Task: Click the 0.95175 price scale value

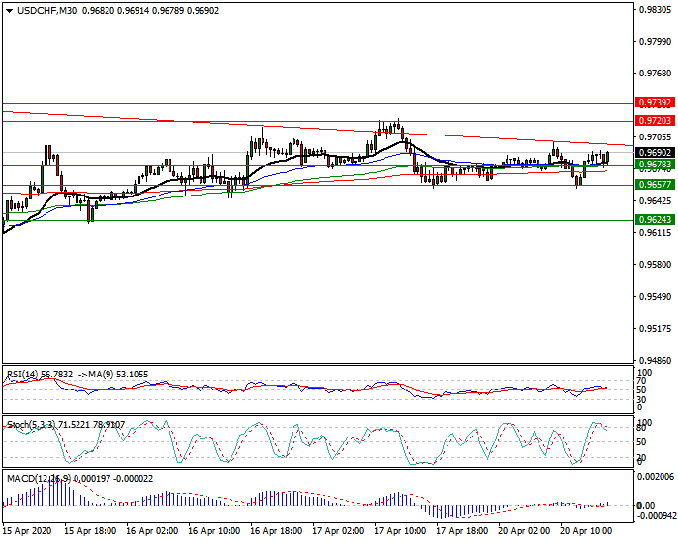Action: pyautogui.click(x=656, y=328)
